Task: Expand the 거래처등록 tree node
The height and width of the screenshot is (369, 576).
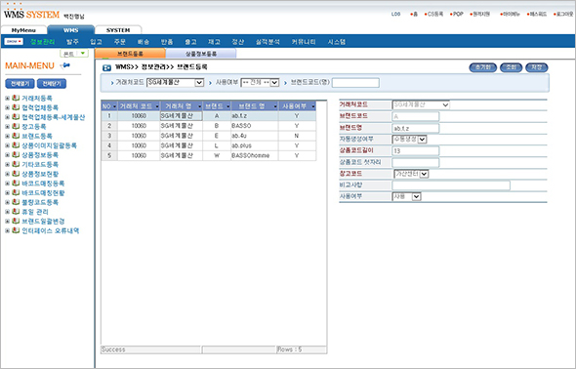Action: click(7, 99)
